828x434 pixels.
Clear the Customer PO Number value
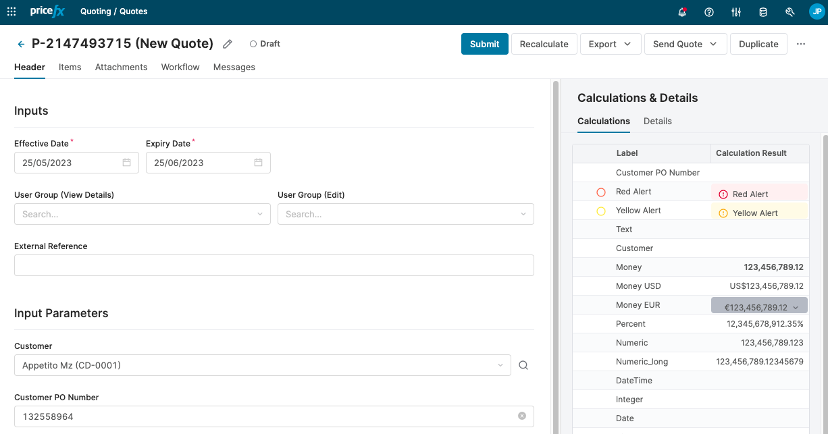(x=522, y=416)
